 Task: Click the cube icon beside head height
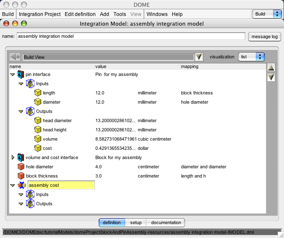pyautogui.click(x=38, y=130)
